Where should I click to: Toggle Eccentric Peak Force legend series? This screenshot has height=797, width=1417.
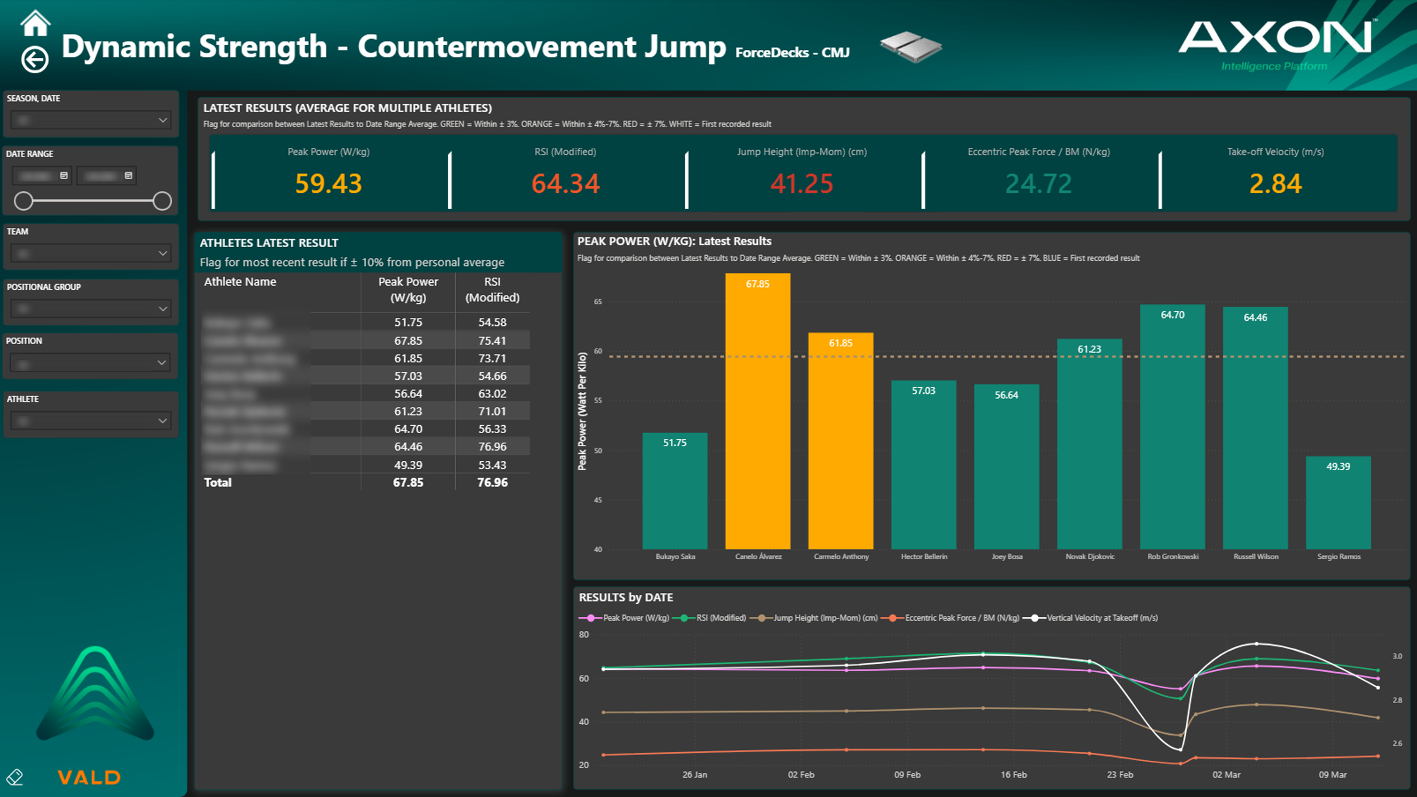pyautogui.click(x=961, y=618)
